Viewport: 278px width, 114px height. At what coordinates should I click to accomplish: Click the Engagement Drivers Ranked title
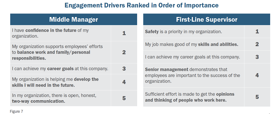tap(142, 5)
